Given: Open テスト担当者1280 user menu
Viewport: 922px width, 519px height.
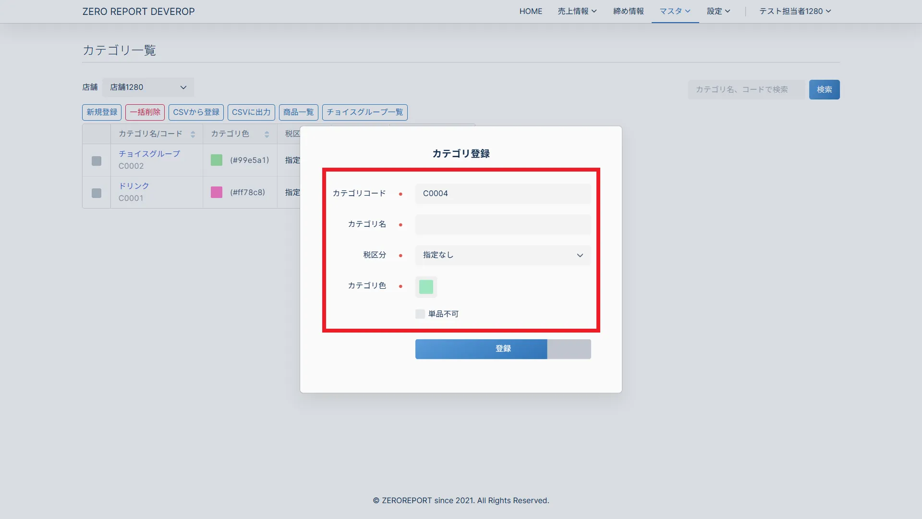Looking at the screenshot, I should 795,11.
